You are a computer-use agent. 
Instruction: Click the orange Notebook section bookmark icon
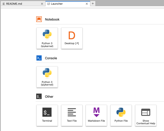(x=39, y=19)
